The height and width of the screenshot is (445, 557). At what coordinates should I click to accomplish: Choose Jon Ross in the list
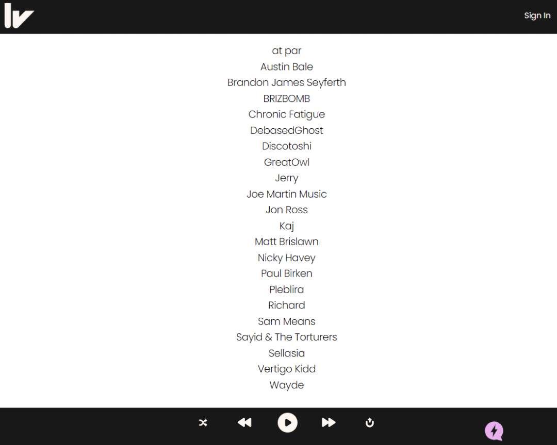(x=287, y=210)
